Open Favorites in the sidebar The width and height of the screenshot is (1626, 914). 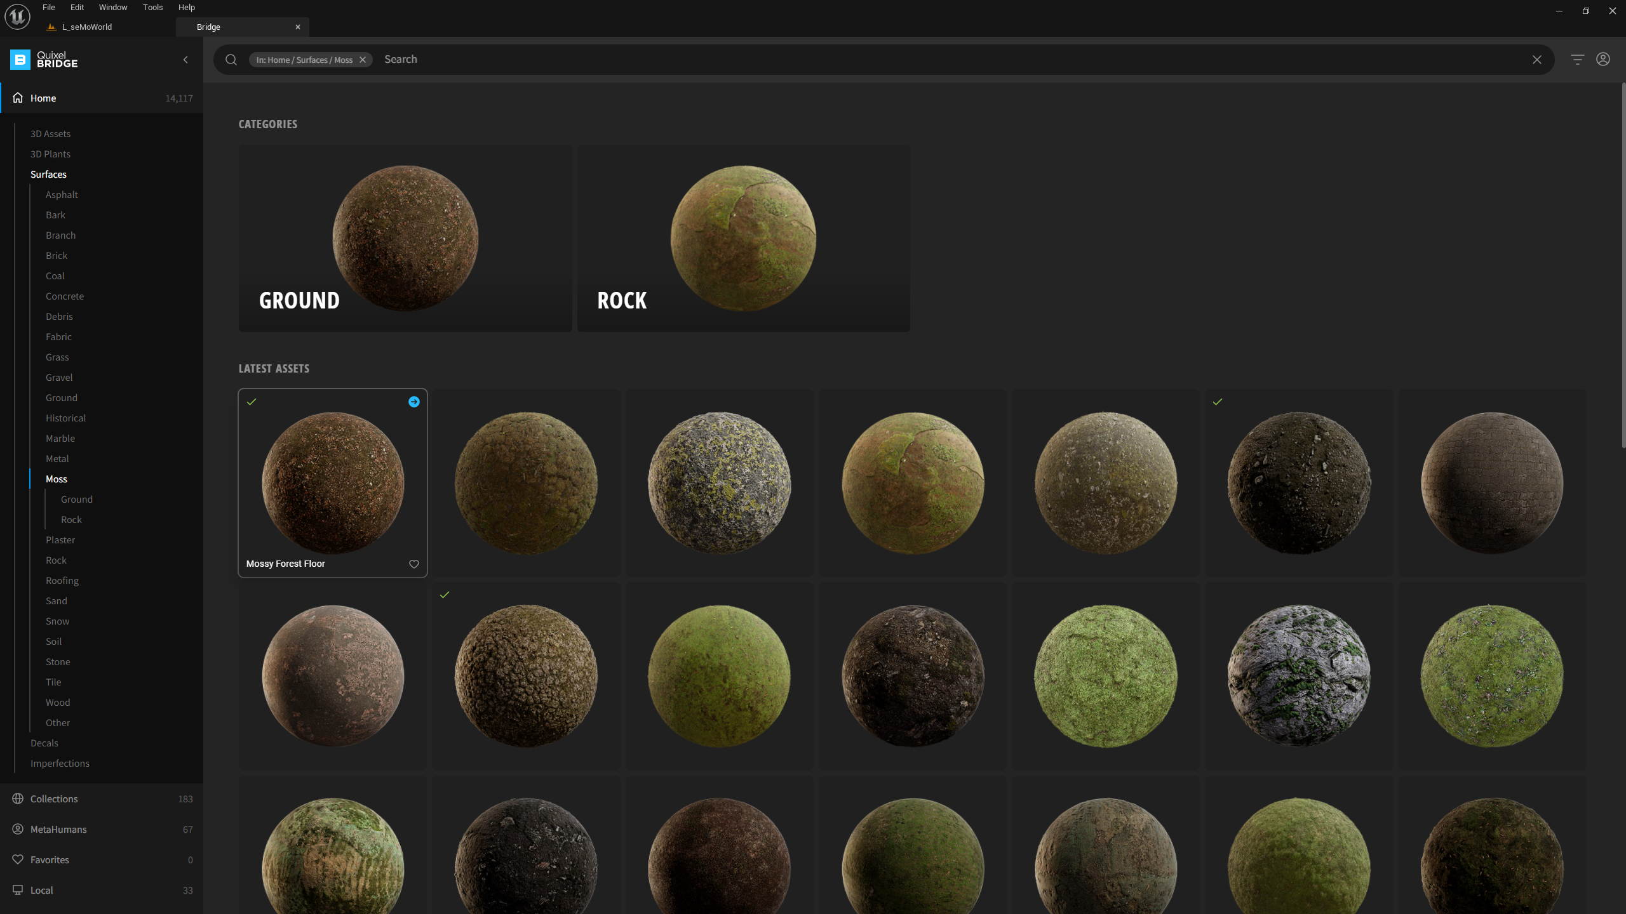[50, 860]
